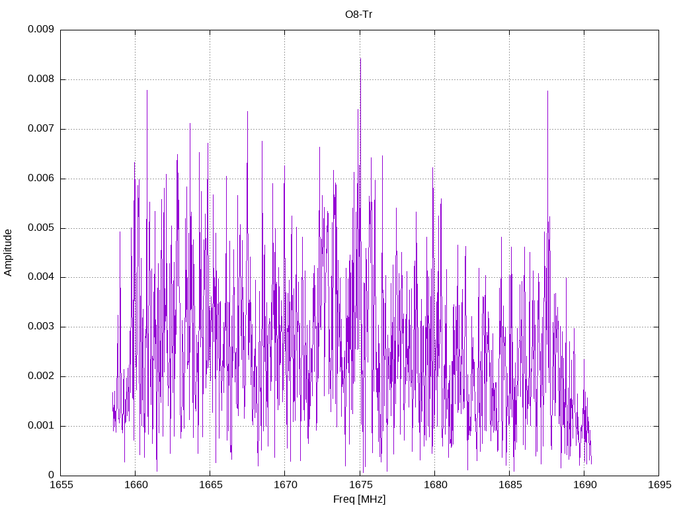Click the 0.005 y-axis tick label
The width and height of the screenshot is (677, 508).
[x=41, y=228]
